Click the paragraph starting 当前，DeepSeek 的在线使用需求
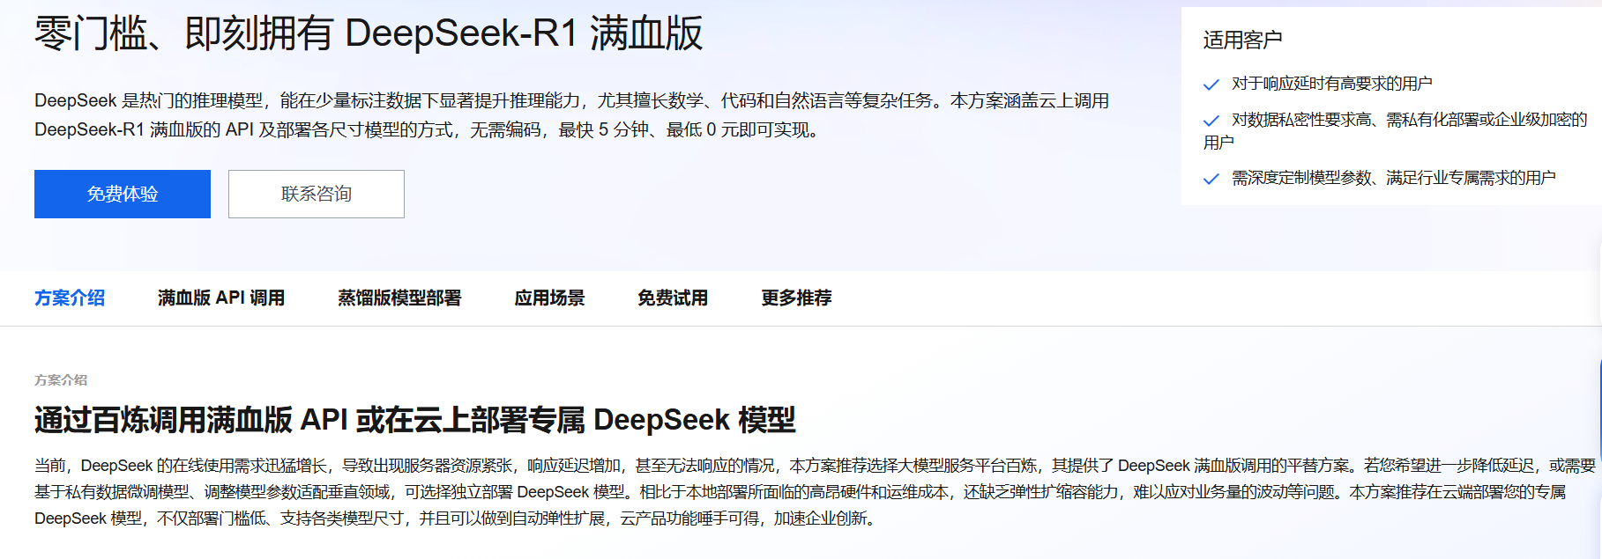The image size is (1602, 559). 816,491
